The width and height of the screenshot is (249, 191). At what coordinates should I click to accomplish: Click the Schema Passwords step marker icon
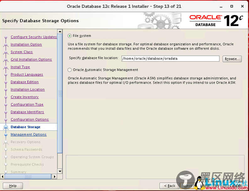6,149
